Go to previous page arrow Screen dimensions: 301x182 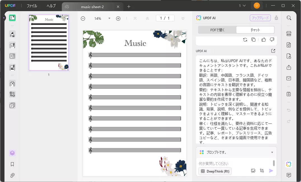coord(147,19)
